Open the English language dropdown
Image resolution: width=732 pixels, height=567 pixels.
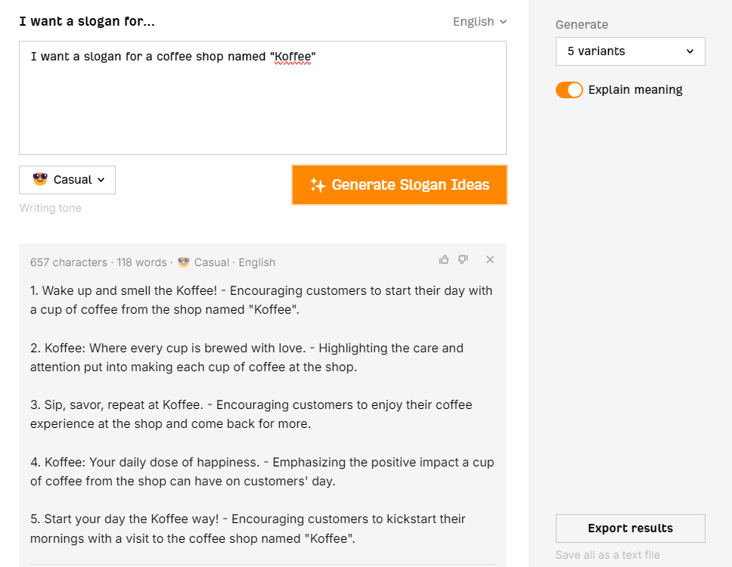click(479, 22)
